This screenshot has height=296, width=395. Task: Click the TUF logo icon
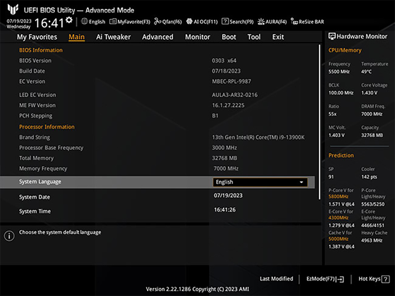click(13, 9)
